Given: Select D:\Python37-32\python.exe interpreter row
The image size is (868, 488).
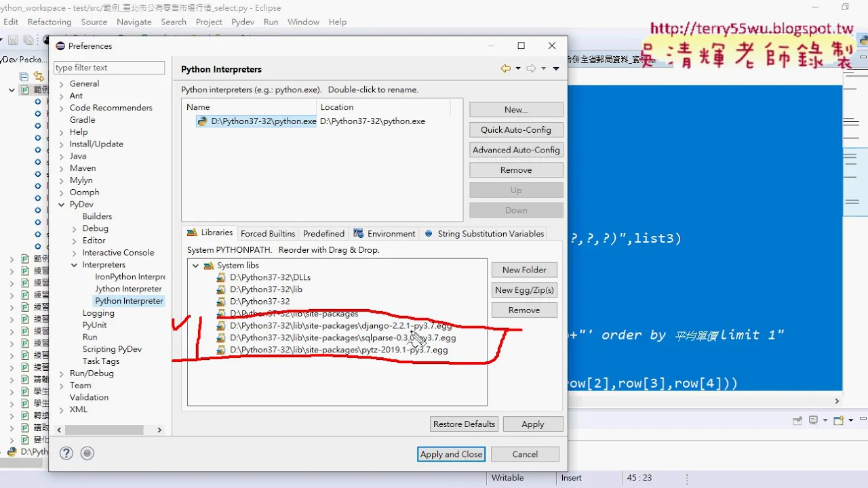Looking at the screenshot, I should click(x=322, y=121).
